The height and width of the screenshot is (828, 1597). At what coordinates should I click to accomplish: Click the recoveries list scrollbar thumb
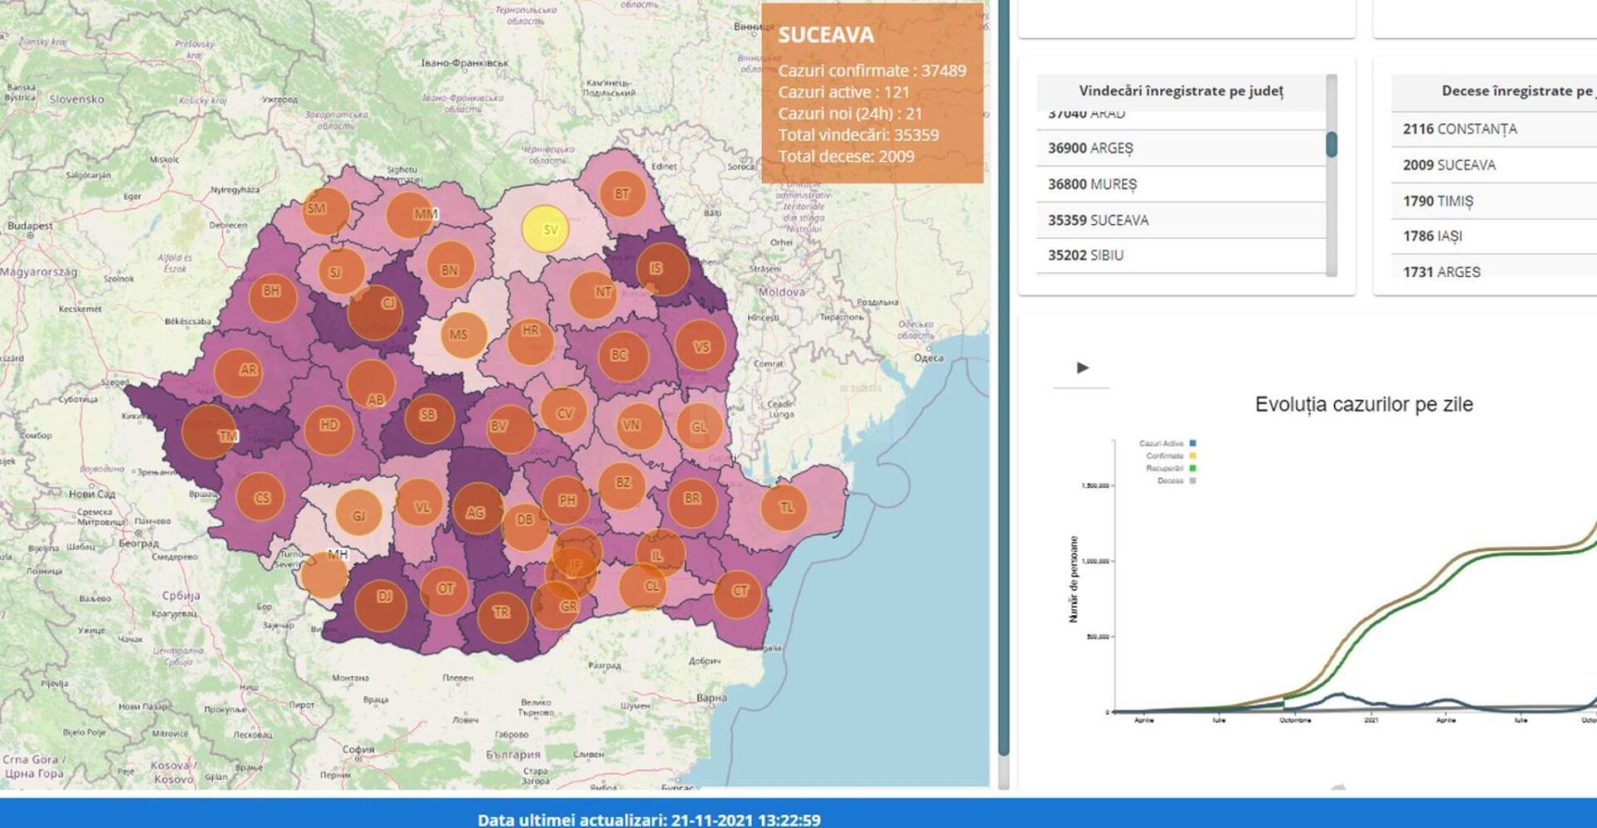tap(1332, 144)
